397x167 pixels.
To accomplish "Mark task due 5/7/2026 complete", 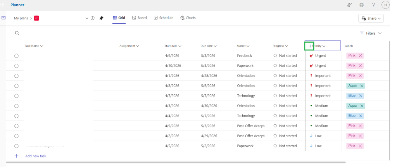I will click(x=16, y=96).
